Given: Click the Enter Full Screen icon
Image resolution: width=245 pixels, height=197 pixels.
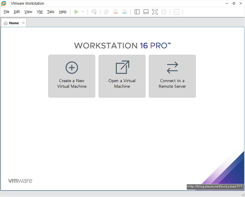Looking at the screenshot, I should (155, 12).
